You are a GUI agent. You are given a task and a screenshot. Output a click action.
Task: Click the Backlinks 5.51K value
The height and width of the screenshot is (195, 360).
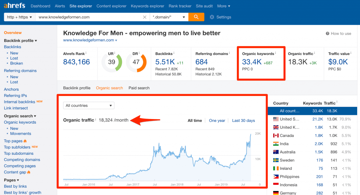pyautogui.click(x=165, y=62)
